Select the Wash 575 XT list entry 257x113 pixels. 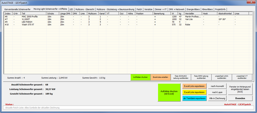click(x=28, y=25)
